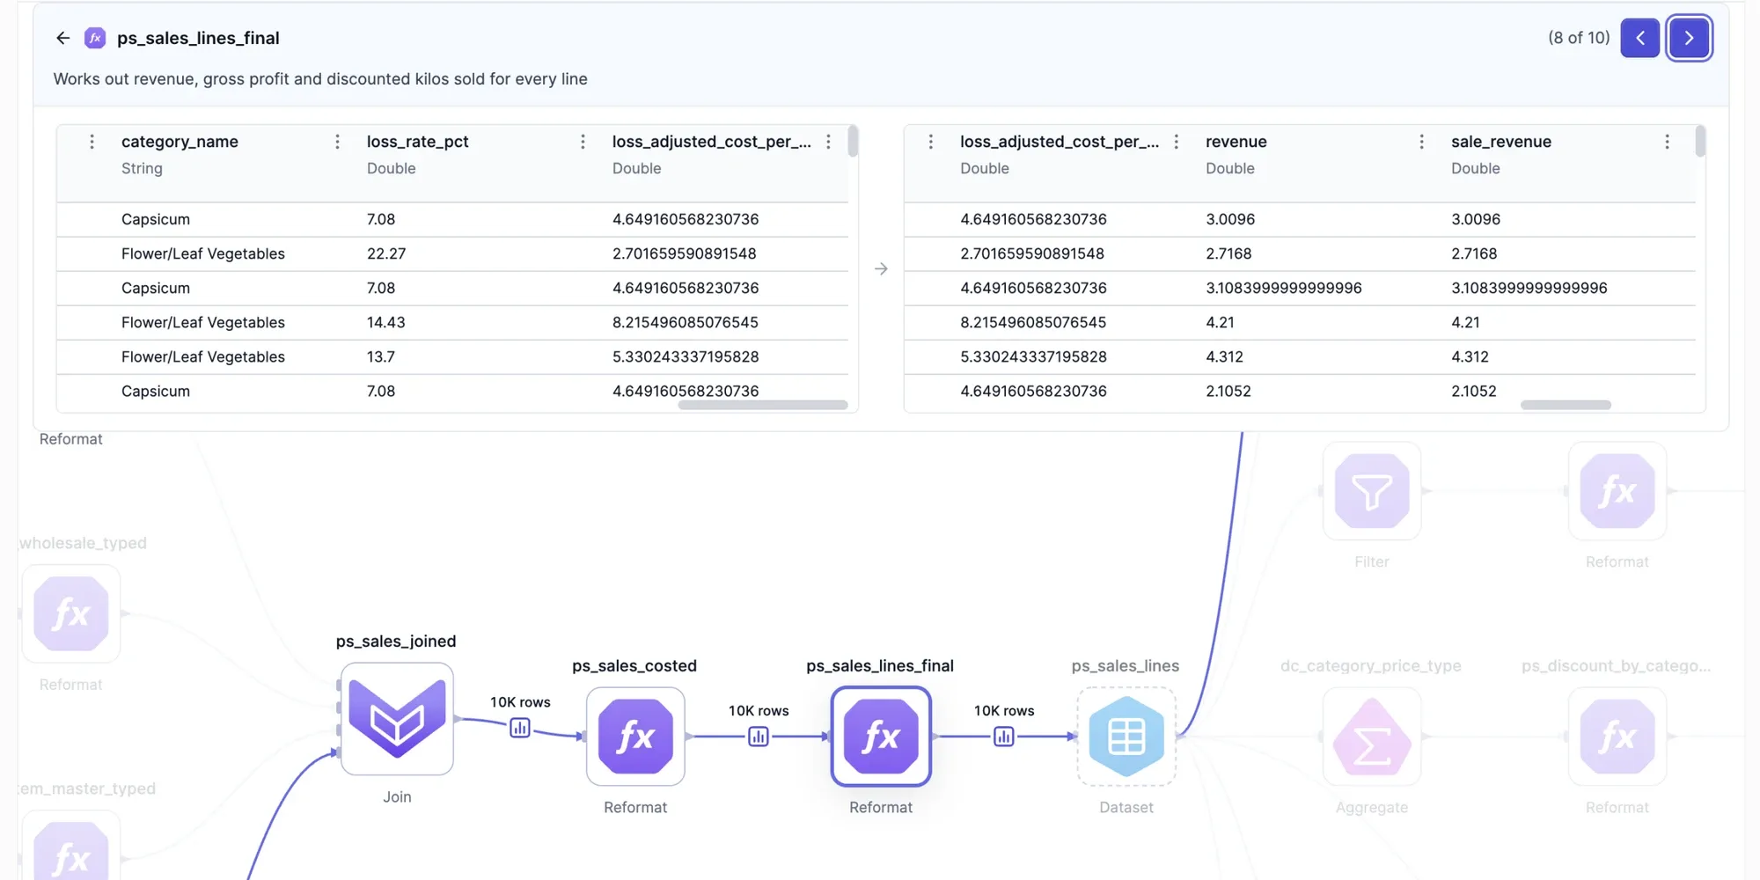
Task: Click the ps_sales_lines_final Reformat node
Action: point(881,737)
